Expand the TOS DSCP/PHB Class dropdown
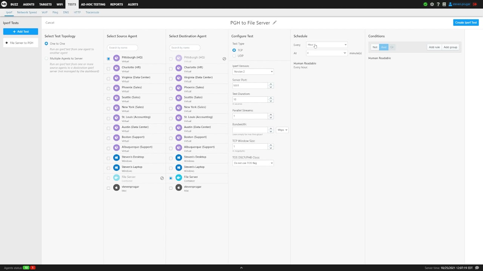The width and height of the screenshot is (483, 271). click(x=253, y=163)
